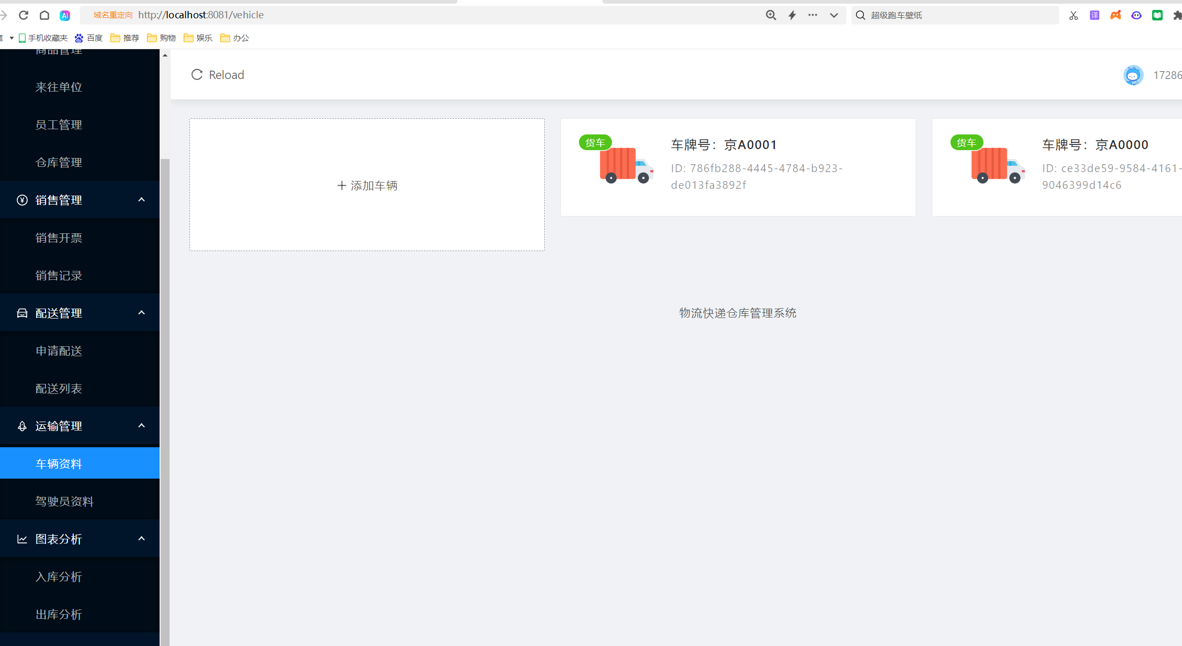The width and height of the screenshot is (1182, 646).
Task: Collapse the 销售管理 section chevron
Action: [x=141, y=200]
